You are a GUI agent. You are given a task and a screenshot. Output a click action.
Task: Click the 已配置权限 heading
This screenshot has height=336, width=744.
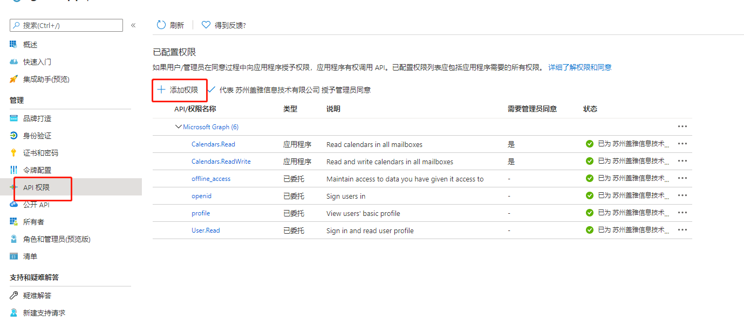pyautogui.click(x=174, y=52)
